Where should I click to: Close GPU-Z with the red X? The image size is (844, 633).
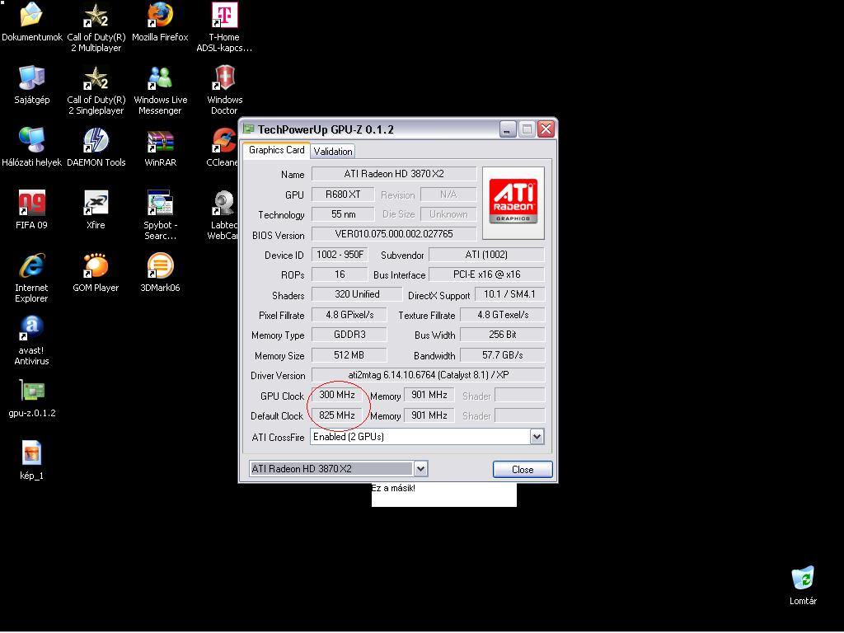coord(546,129)
